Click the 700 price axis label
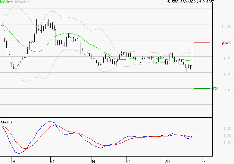The width and height of the screenshot is (234, 164). (x=227, y=90)
